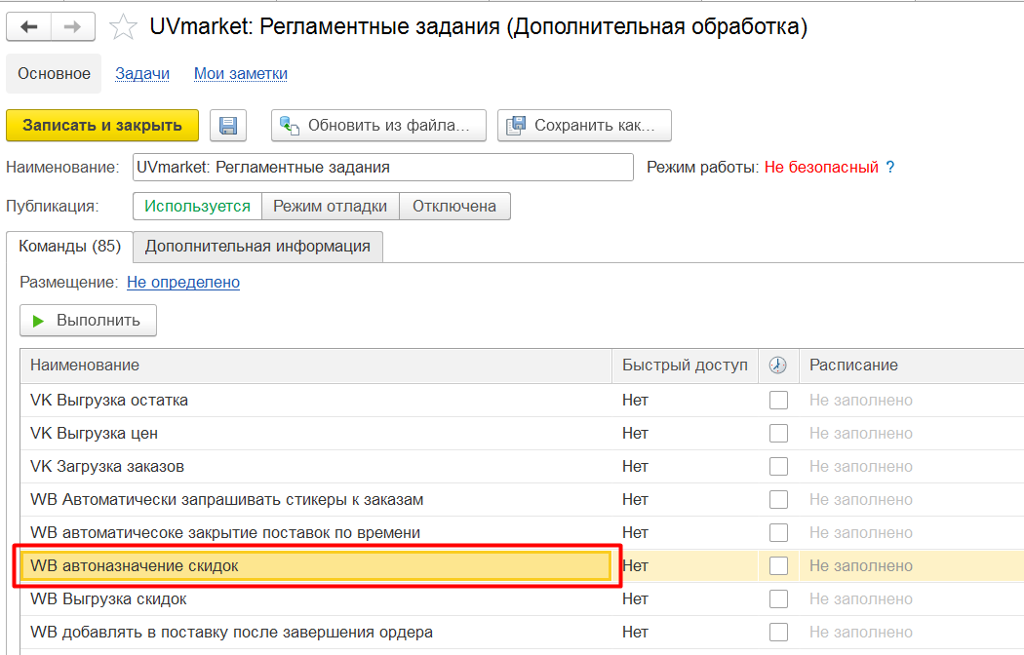Image resolution: width=1024 pixels, height=655 pixels.
Task: Set publication to Режим отладки
Action: [x=331, y=207]
